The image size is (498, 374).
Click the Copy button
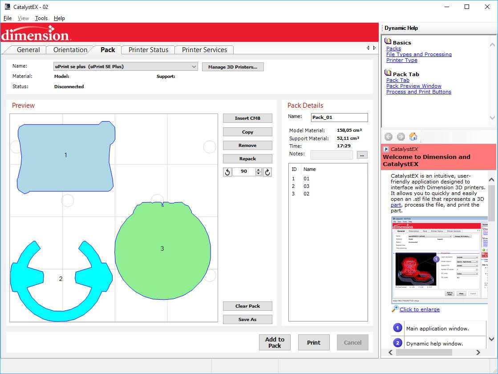[x=247, y=132]
